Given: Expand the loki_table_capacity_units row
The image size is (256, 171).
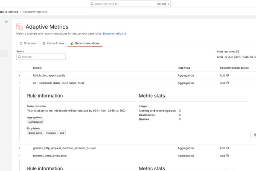Looking at the screenshot, I should tap(19, 75).
